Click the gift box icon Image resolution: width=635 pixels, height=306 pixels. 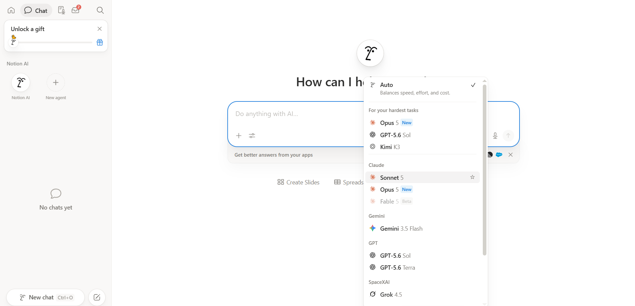[x=100, y=42]
